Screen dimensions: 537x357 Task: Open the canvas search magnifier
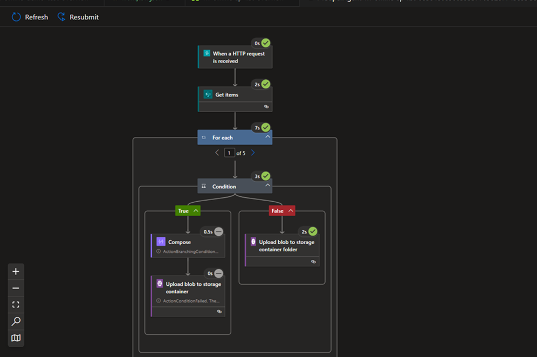point(16,321)
